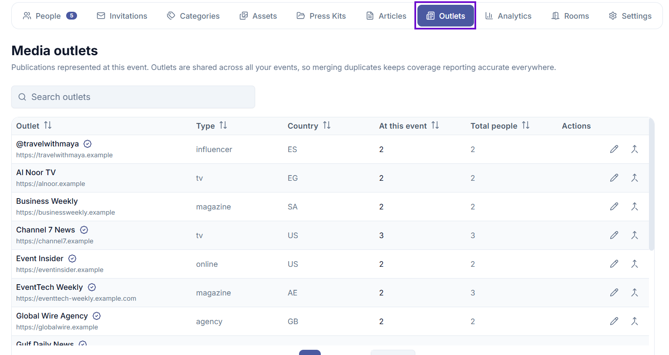This screenshot has height=355, width=669.
Task: Open the People tab
Action: 50,16
